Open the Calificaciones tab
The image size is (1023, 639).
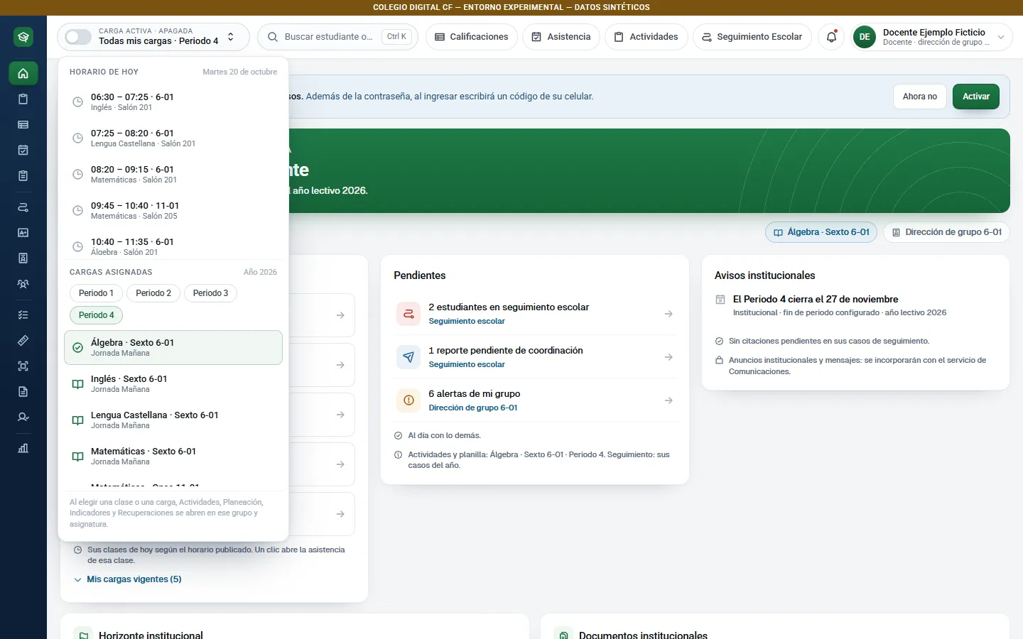[x=472, y=37]
